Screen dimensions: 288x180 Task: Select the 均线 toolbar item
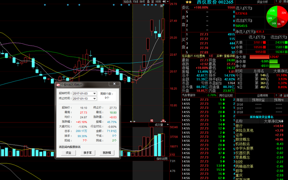point(135,1)
